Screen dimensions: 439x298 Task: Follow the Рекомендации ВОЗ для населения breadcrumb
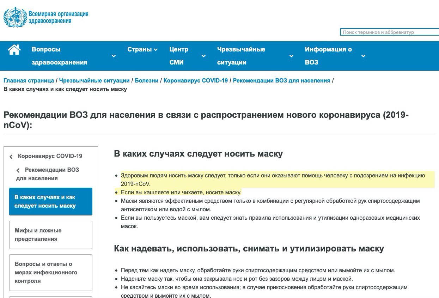click(x=282, y=80)
